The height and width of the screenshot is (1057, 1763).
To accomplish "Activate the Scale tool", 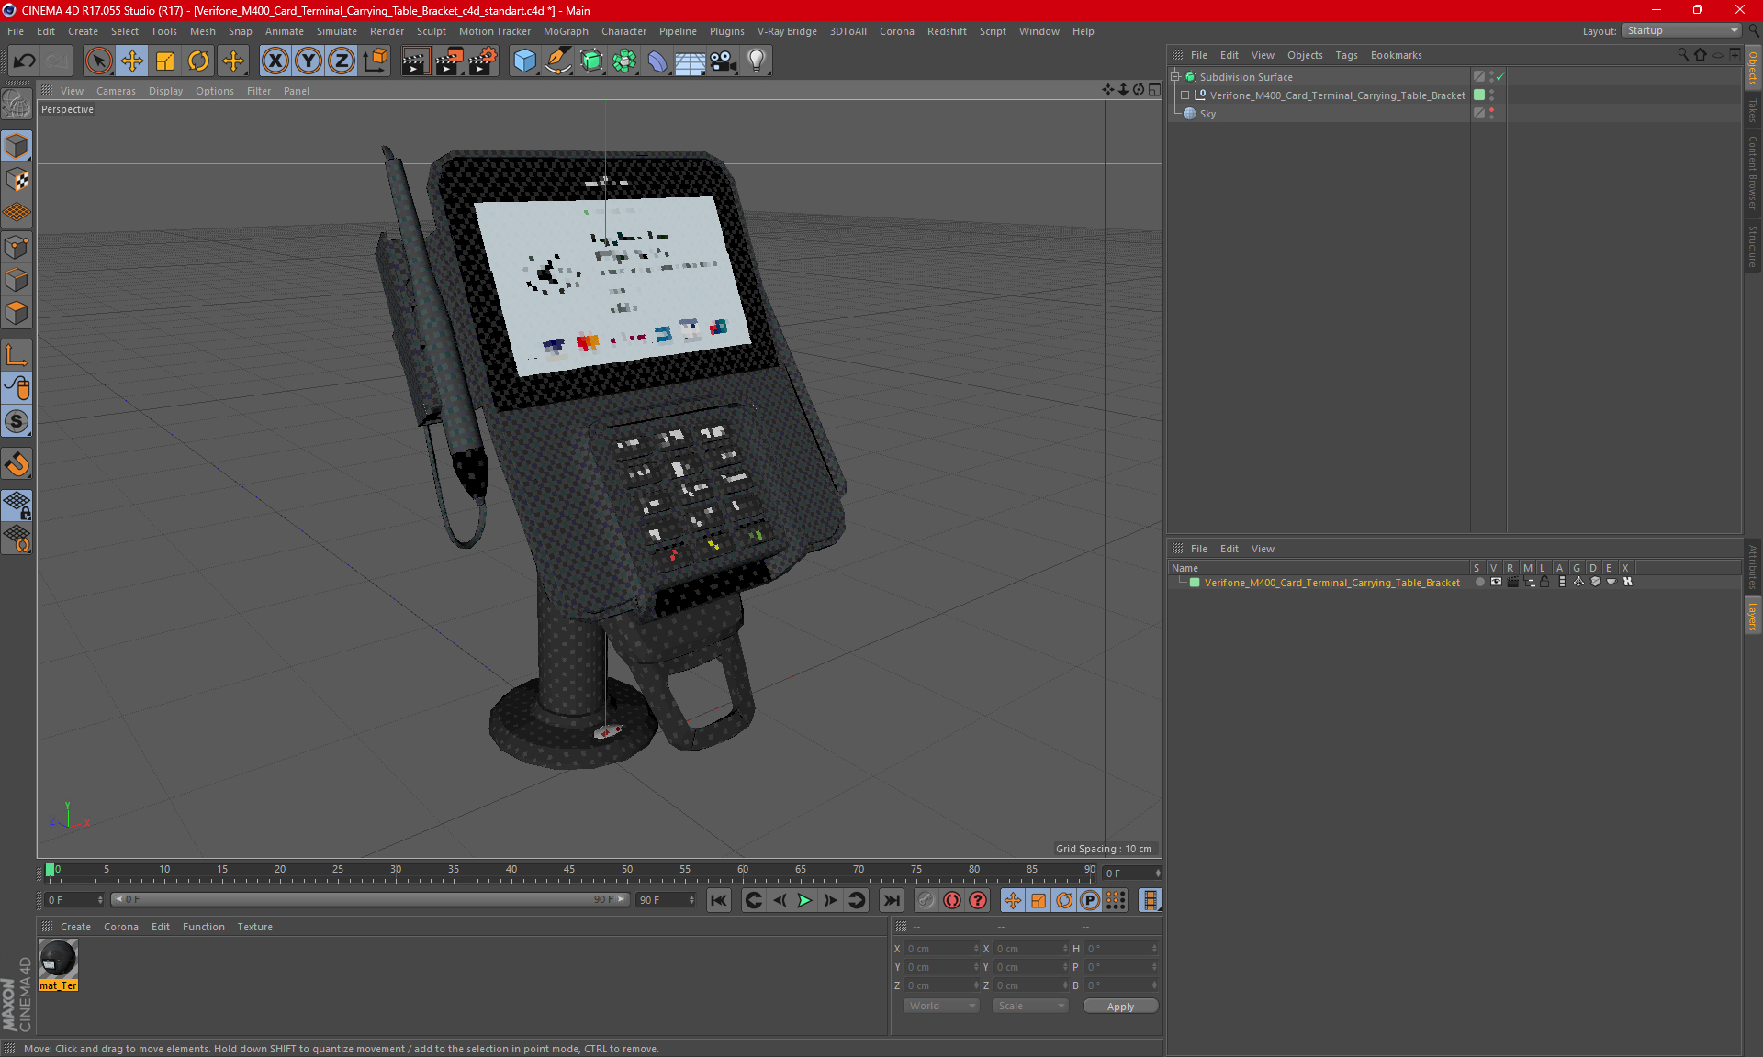I will 165,61.
